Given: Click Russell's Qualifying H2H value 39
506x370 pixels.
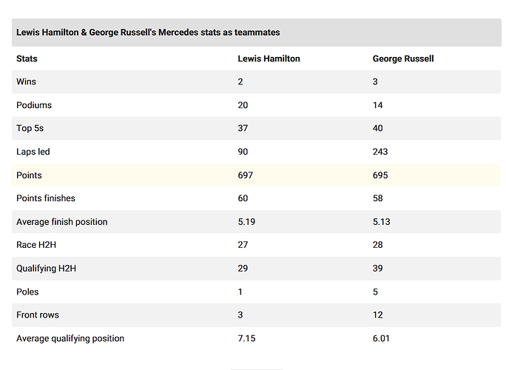Looking at the screenshot, I should (377, 269).
